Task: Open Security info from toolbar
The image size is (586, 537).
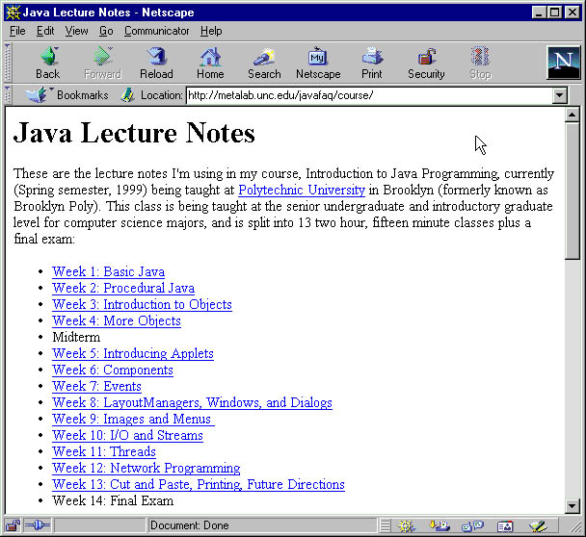Action: point(426,63)
